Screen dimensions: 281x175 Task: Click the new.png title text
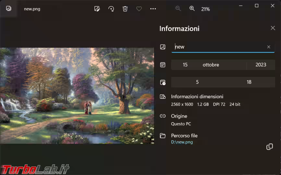32,9
